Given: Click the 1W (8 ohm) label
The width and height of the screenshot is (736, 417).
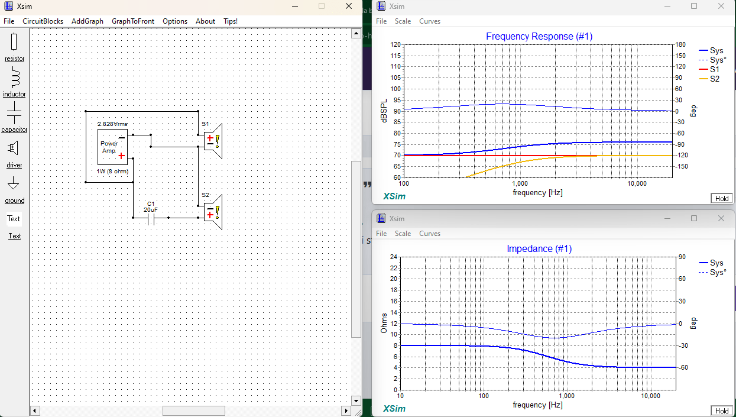Looking at the screenshot, I should pos(112,172).
